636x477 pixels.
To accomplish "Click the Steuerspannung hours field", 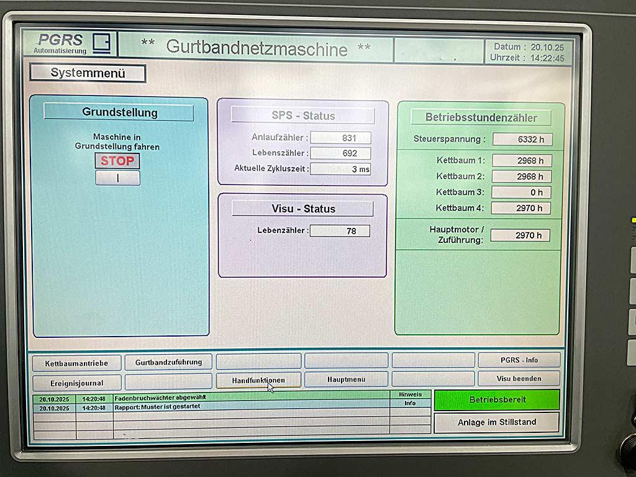I will tap(522, 140).
